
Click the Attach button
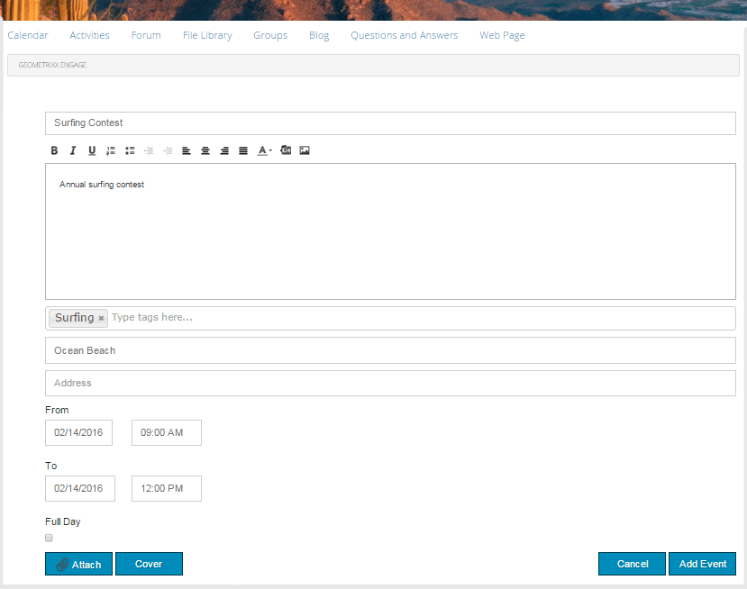pyautogui.click(x=78, y=564)
